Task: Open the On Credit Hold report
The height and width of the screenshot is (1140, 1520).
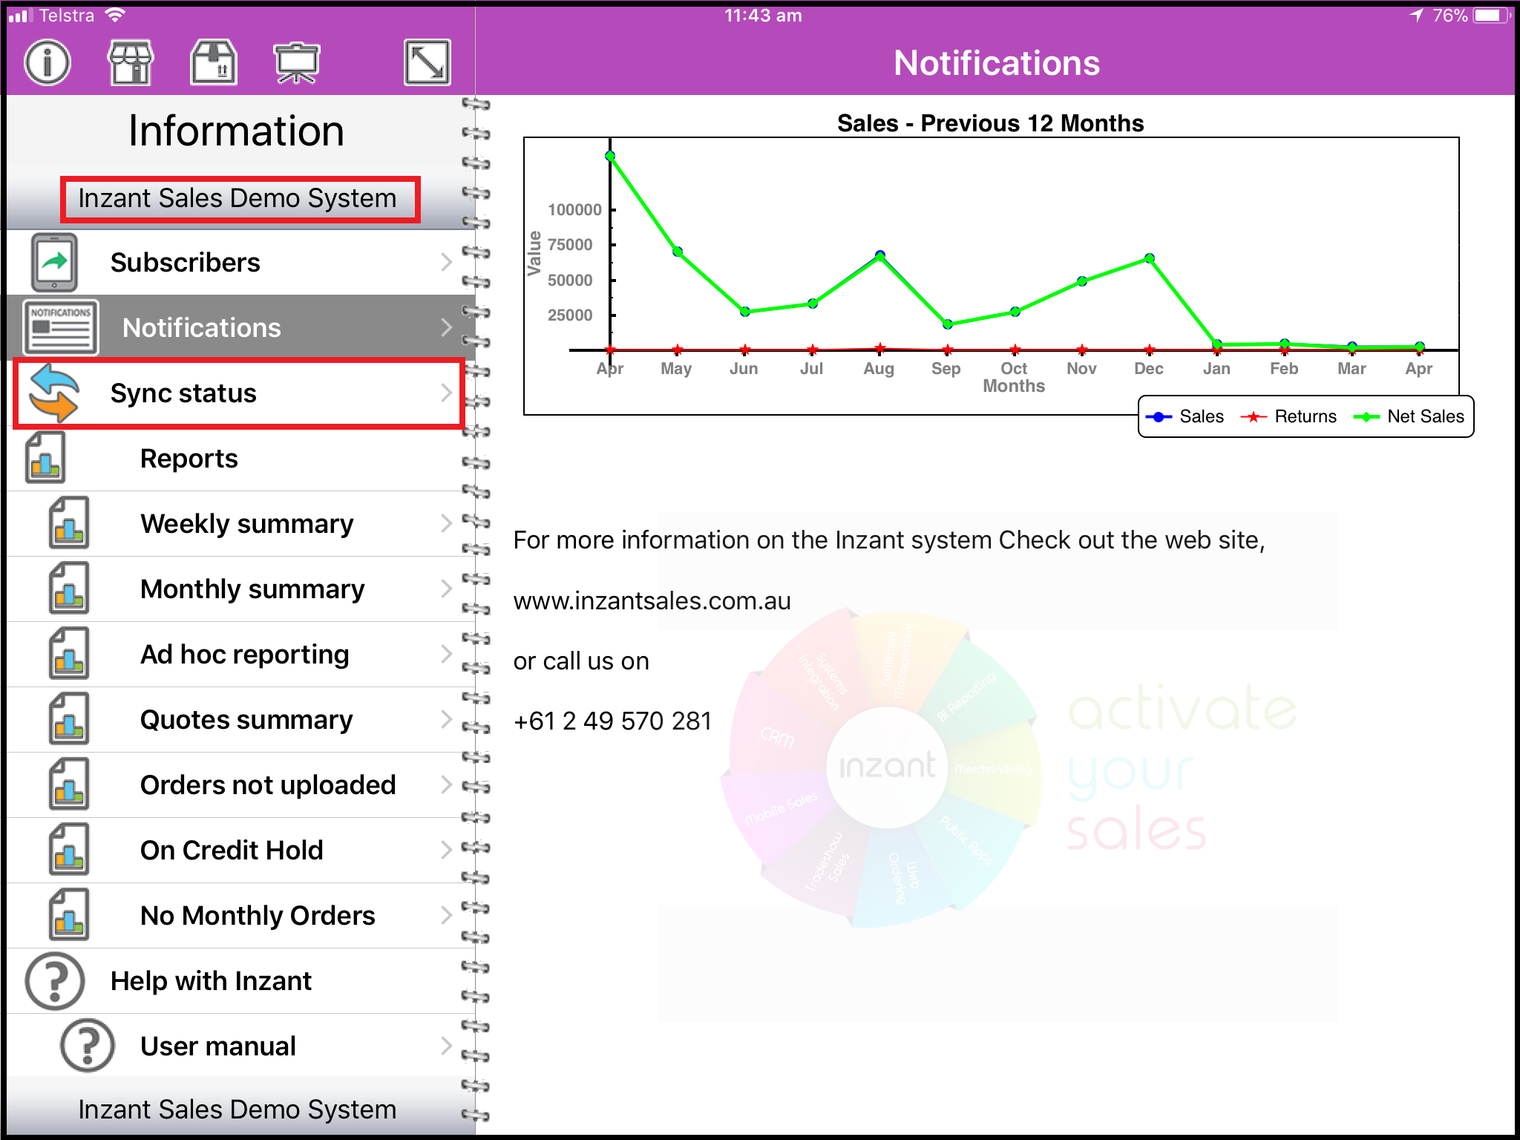Action: click(x=232, y=850)
